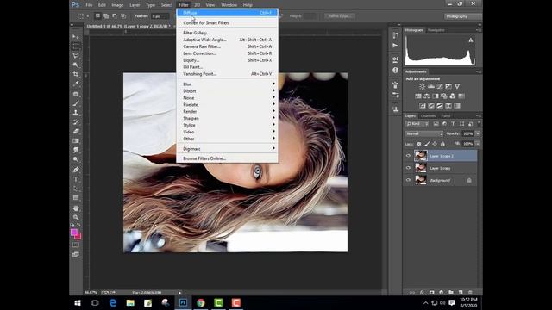Click the Refine Edge button
The image size is (552, 310).
coord(340,16)
